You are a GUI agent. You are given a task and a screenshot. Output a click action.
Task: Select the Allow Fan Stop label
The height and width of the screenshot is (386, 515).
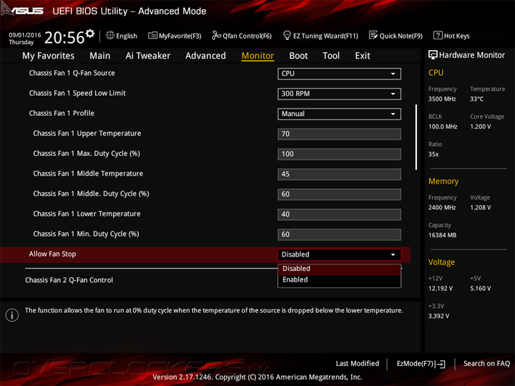[52, 254]
